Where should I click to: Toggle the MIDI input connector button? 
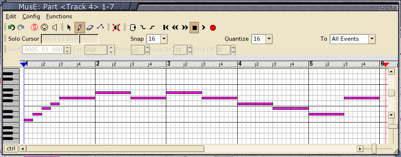pos(45,27)
